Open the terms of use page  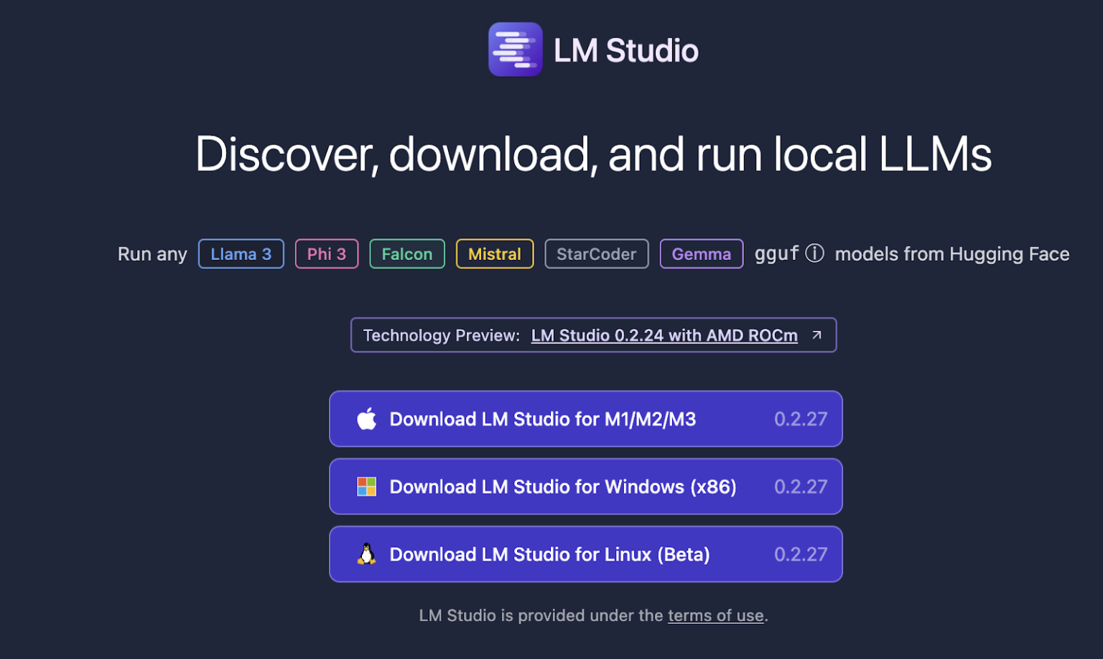[x=715, y=615]
